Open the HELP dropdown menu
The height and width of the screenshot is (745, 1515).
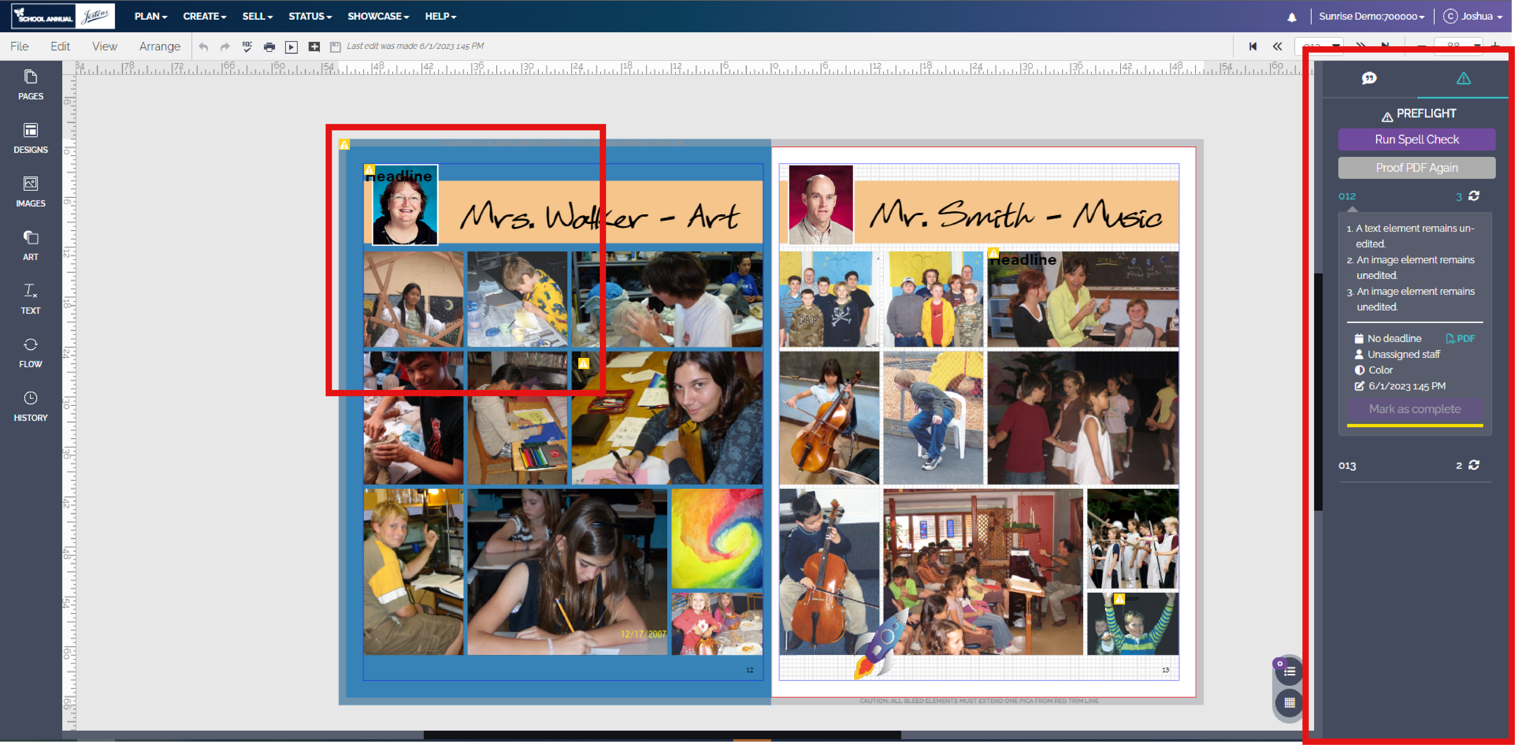(x=440, y=16)
